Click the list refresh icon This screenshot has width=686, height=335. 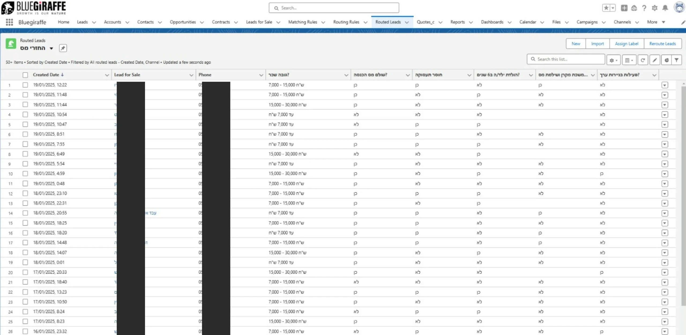(643, 60)
